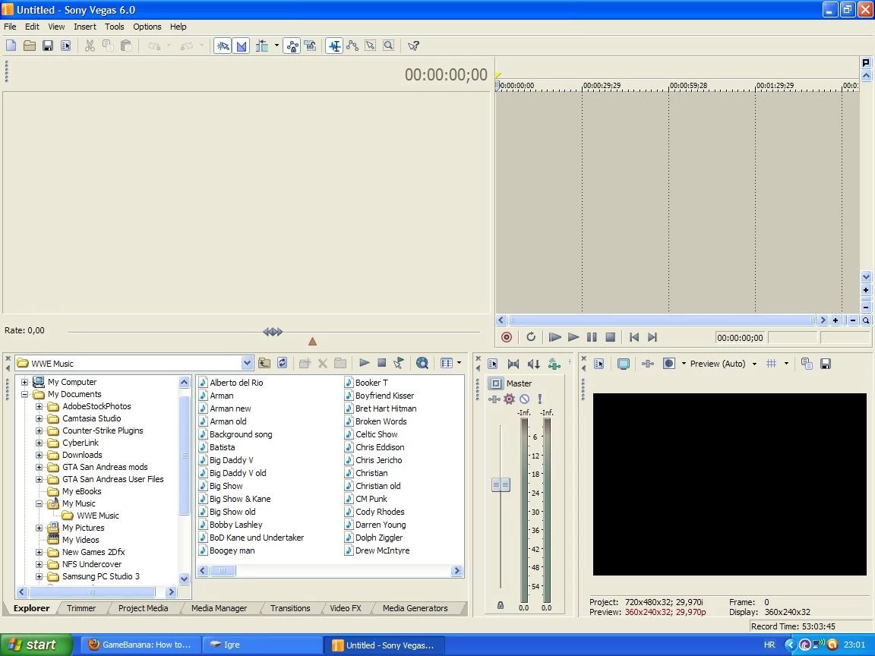Switch to the Media Manager tab

[219, 608]
